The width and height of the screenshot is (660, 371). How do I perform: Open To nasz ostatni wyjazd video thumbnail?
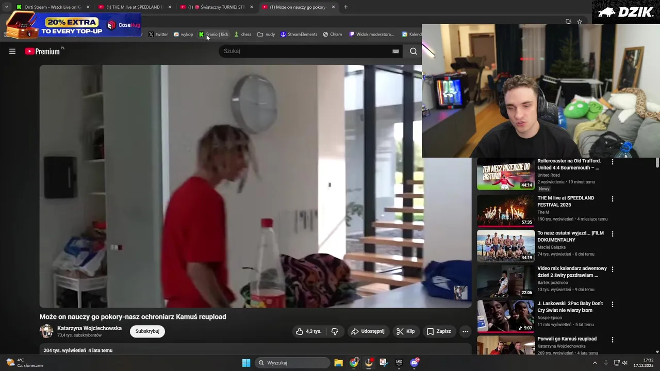505,246
